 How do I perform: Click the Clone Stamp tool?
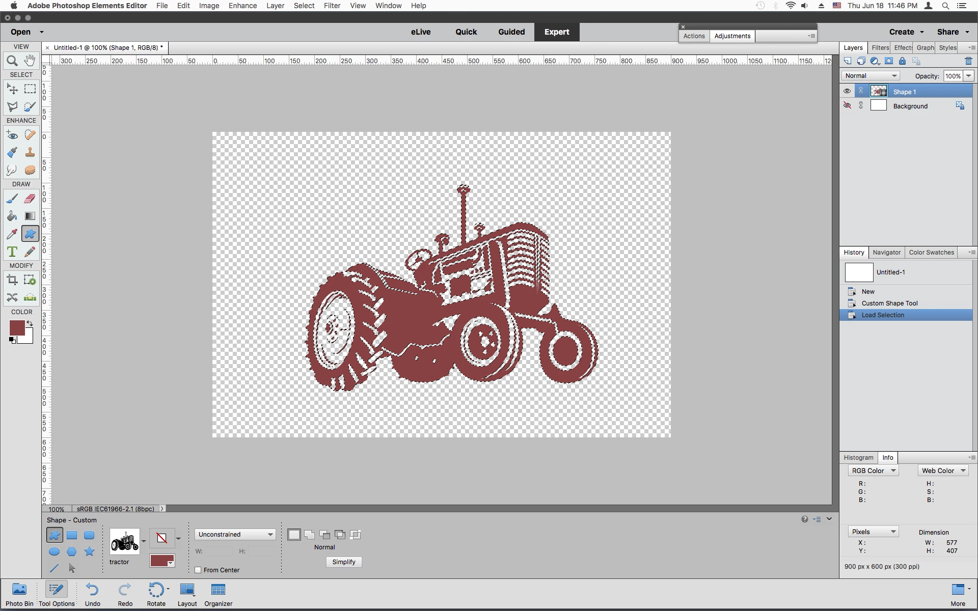pos(30,152)
